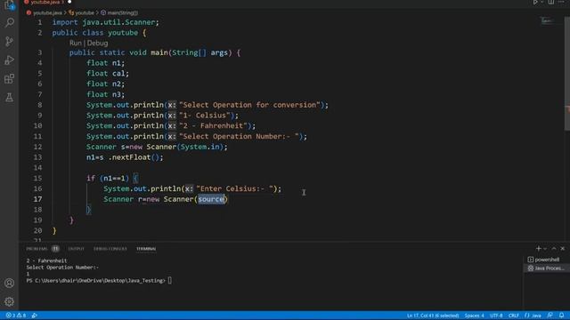Click the Debug CodeLens link

pyautogui.click(x=97, y=43)
